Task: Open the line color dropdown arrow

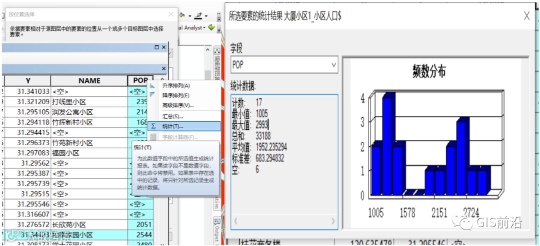Action: [206, 16]
